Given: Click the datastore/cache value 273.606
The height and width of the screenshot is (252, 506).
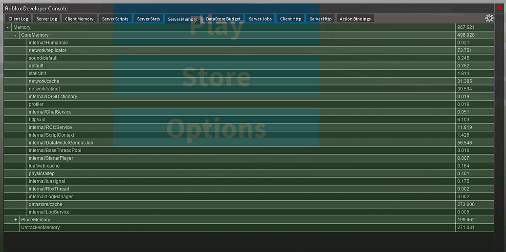Looking at the screenshot, I should point(465,204).
